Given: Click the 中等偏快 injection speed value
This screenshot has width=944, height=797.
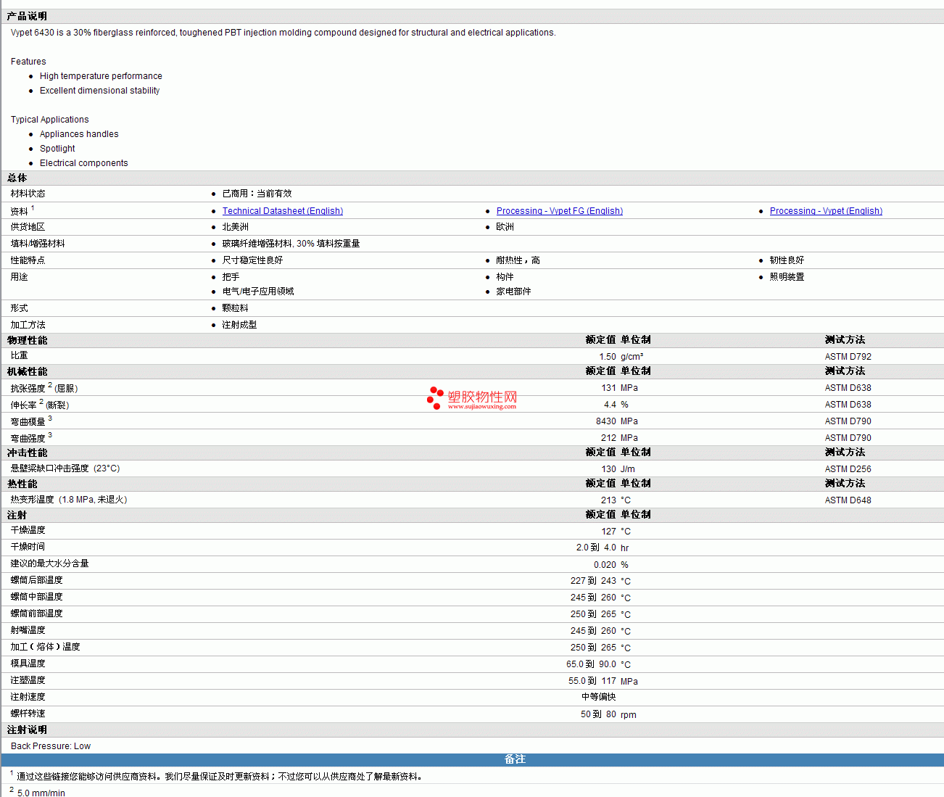Looking at the screenshot, I should [x=599, y=697].
